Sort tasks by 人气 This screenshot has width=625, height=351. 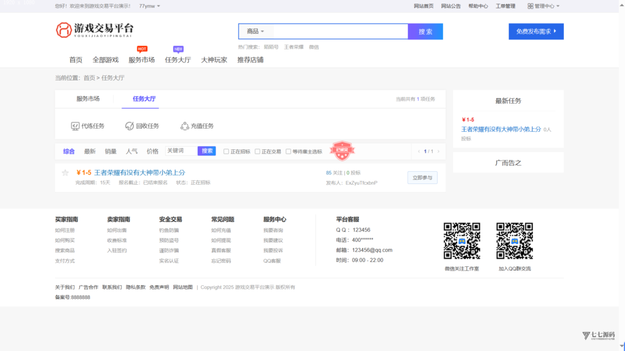click(x=132, y=151)
